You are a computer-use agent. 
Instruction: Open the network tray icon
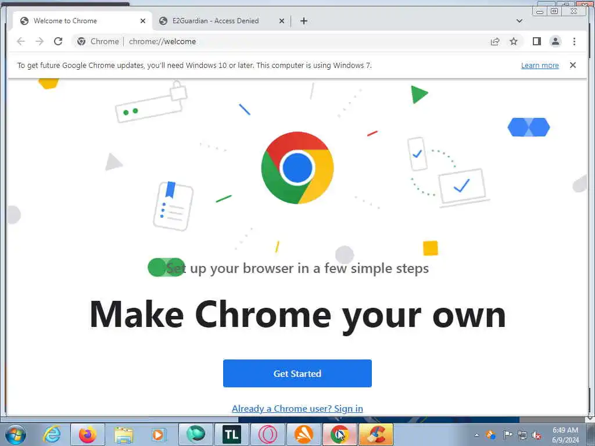tap(522, 435)
